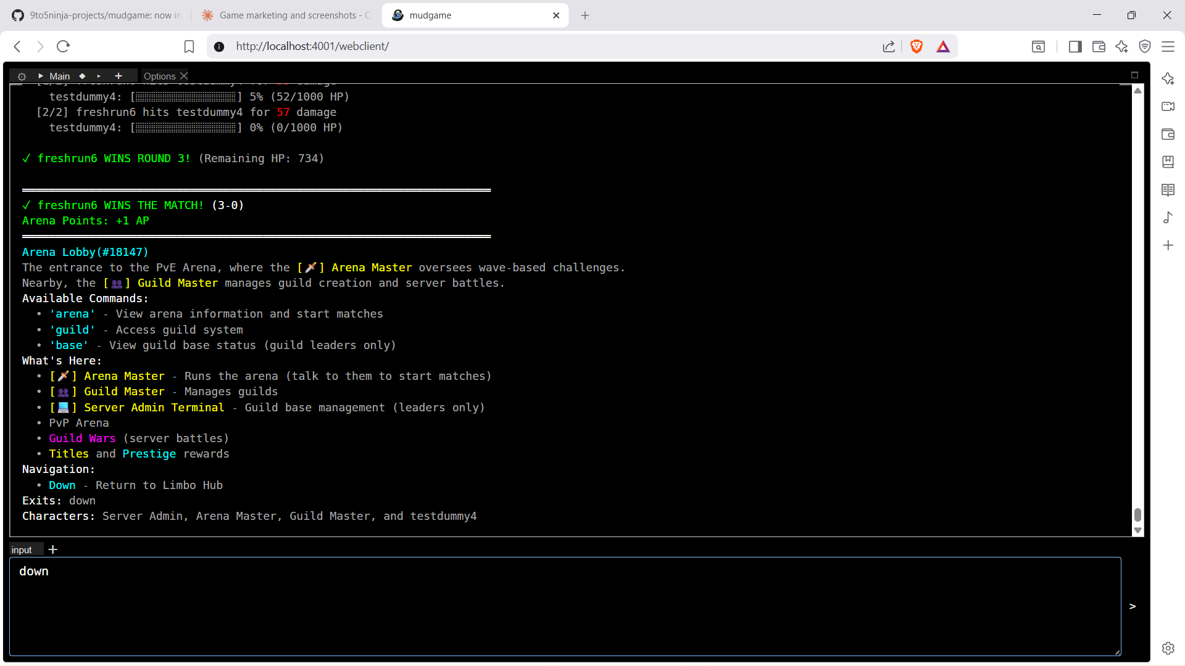Expand the small arrow after diamond icon

point(99,76)
